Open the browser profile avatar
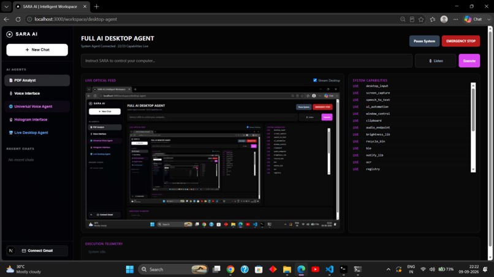This screenshot has height=277, width=494. point(444,19)
